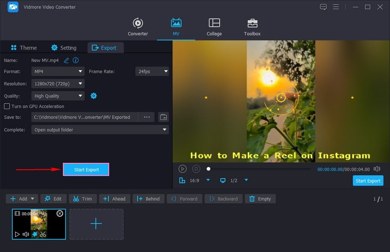Image resolution: width=390 pixels, height=252 pixels.
Task: Enable Turn on GPU Acceleration checkbox
Action: click(x=7, y=106)
